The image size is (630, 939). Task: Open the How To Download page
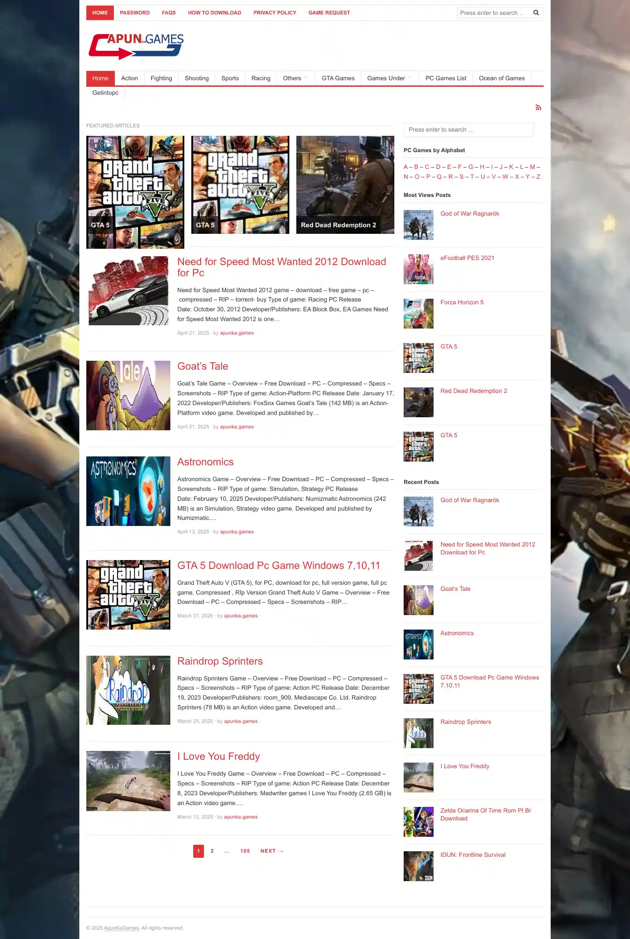(x=214, y=13)
